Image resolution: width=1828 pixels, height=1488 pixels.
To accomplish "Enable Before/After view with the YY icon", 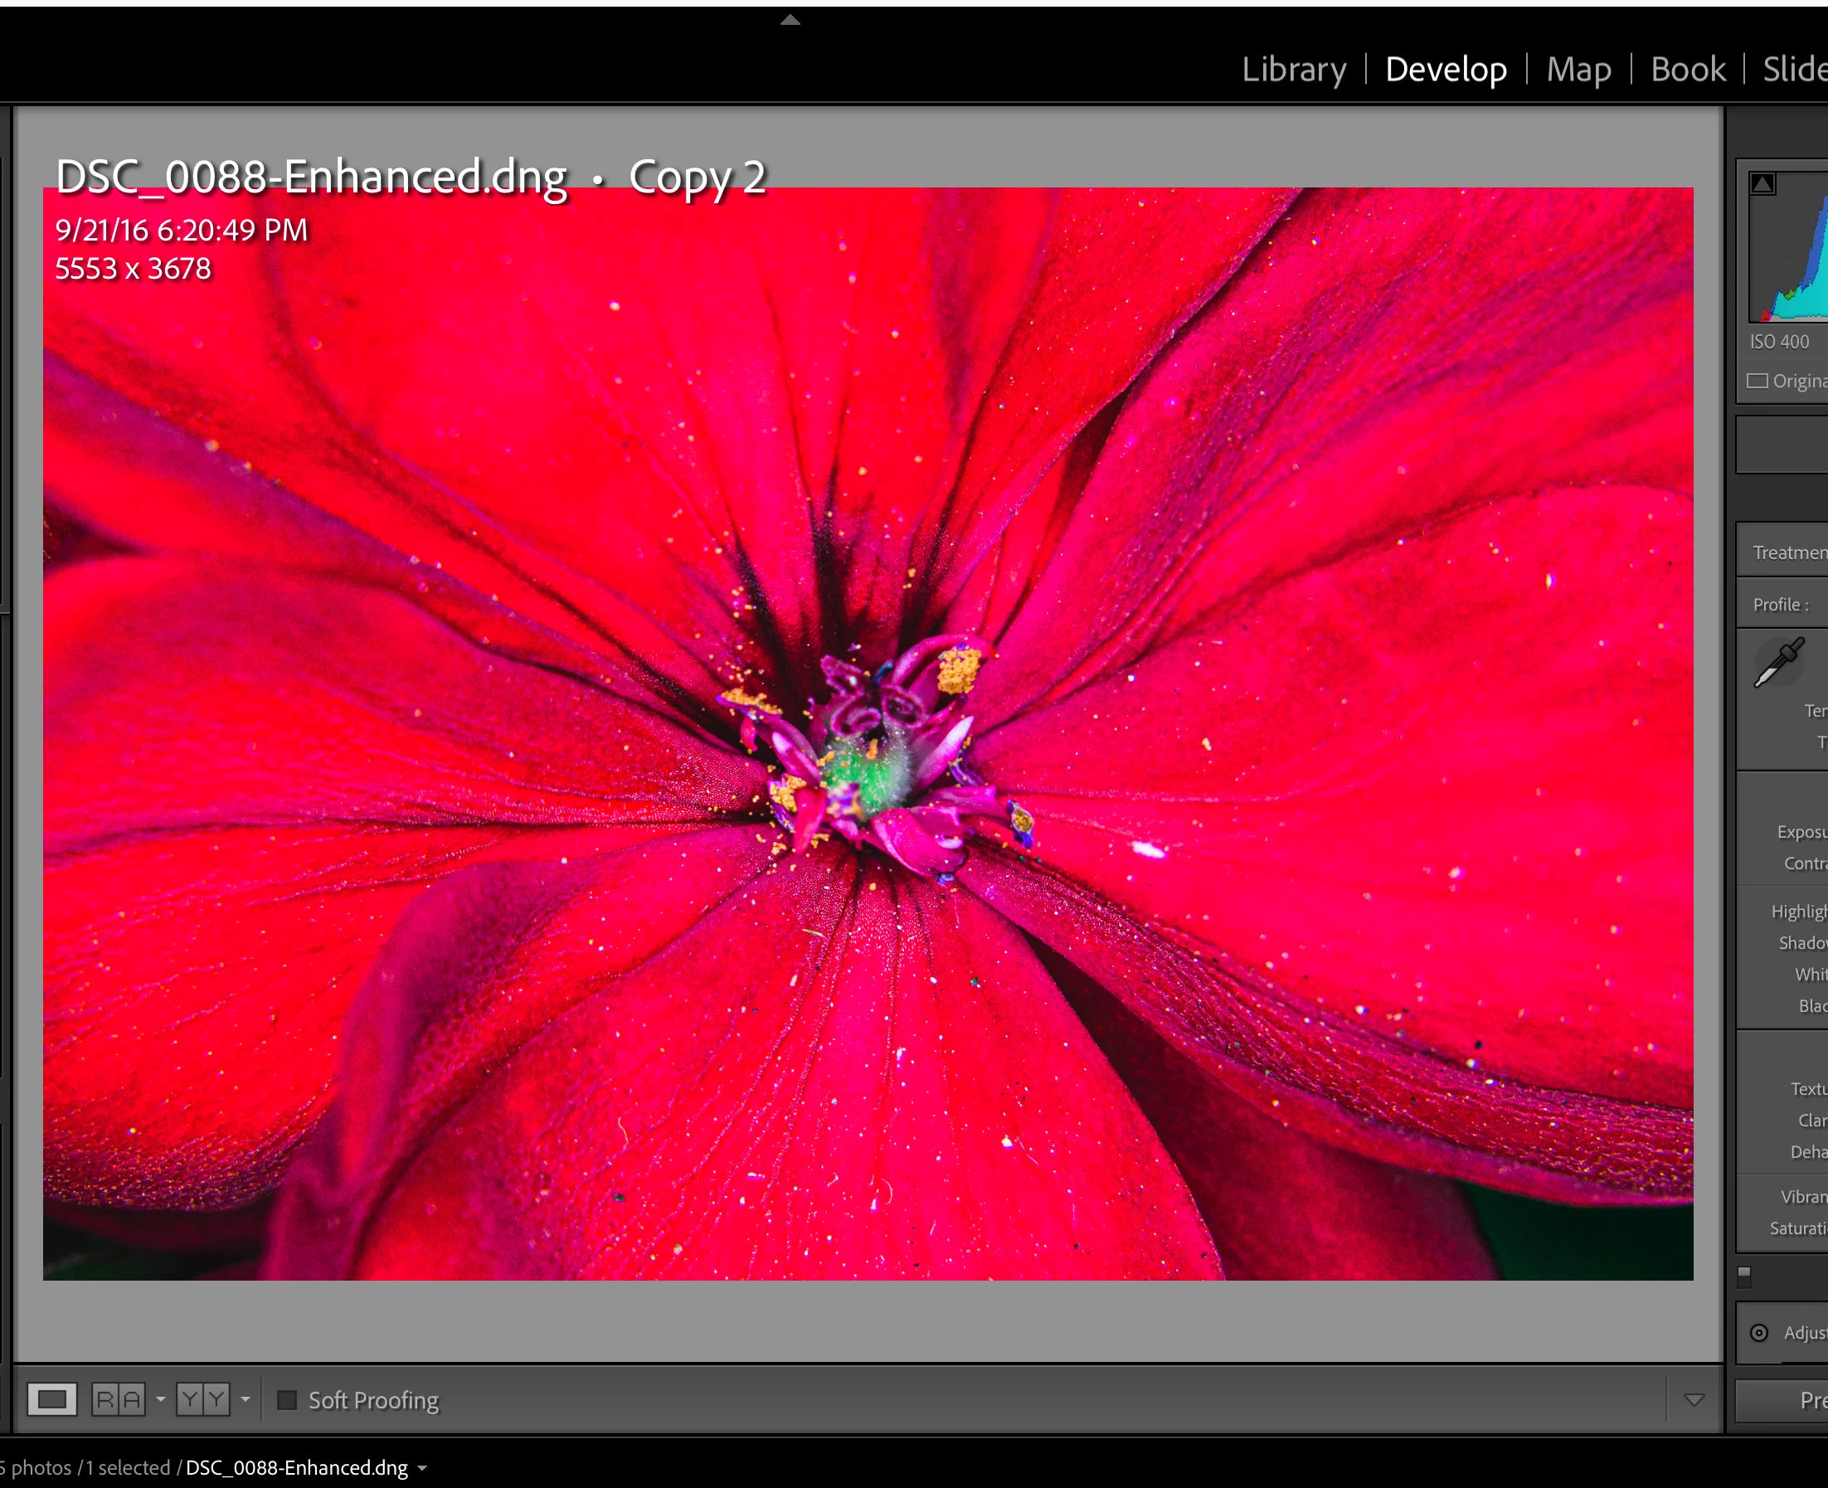I will coord(203,1400).
